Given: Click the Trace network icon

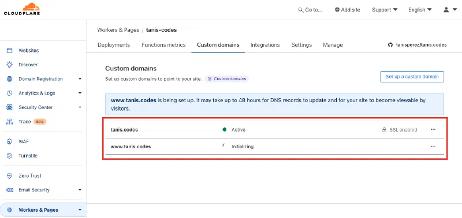Looking at the screenshot, I should [9, 122].
